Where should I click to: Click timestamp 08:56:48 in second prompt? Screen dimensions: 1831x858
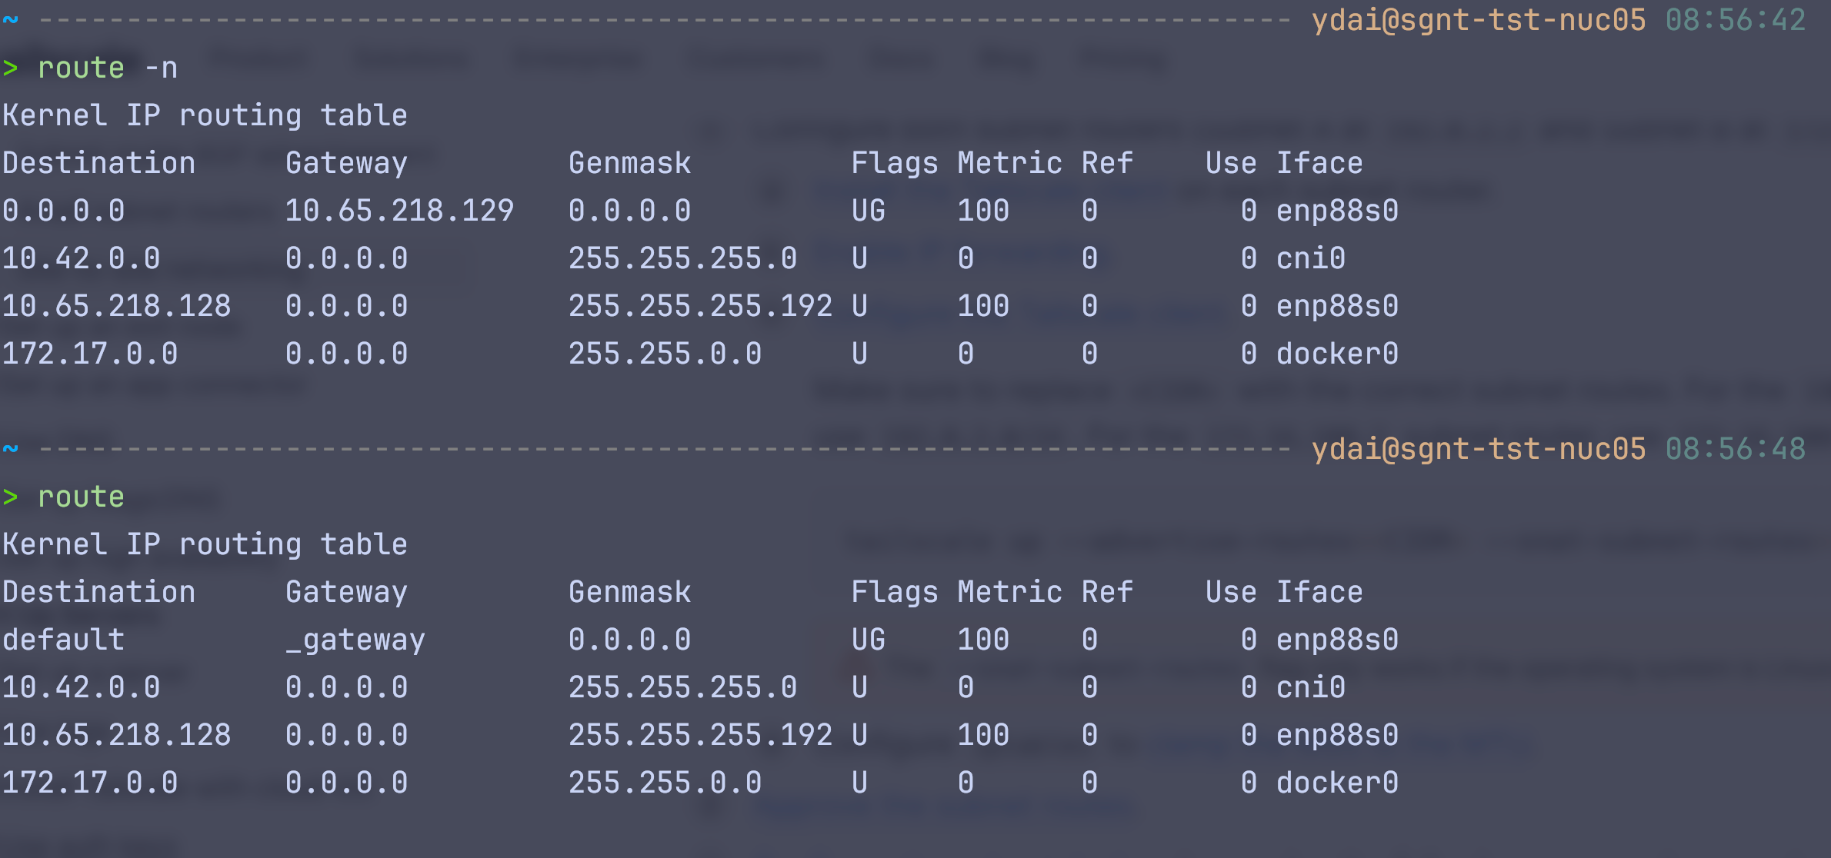tap(1735, 449)
